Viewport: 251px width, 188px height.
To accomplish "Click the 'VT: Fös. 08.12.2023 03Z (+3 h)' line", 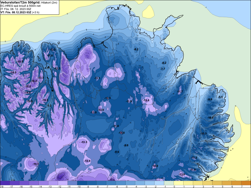I will [x=20, y=12].
